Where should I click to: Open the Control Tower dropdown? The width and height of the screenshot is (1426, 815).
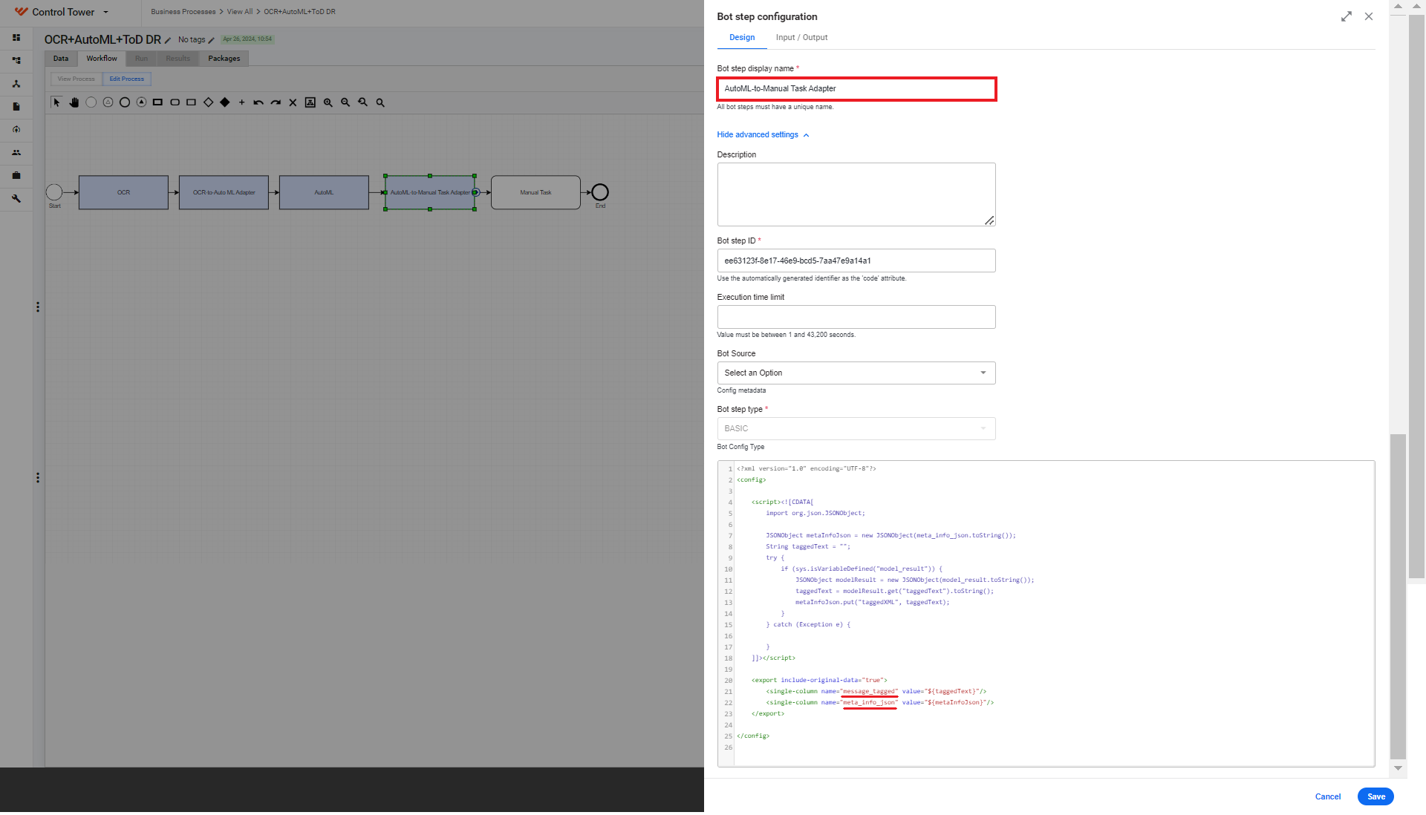pos(105,12)
